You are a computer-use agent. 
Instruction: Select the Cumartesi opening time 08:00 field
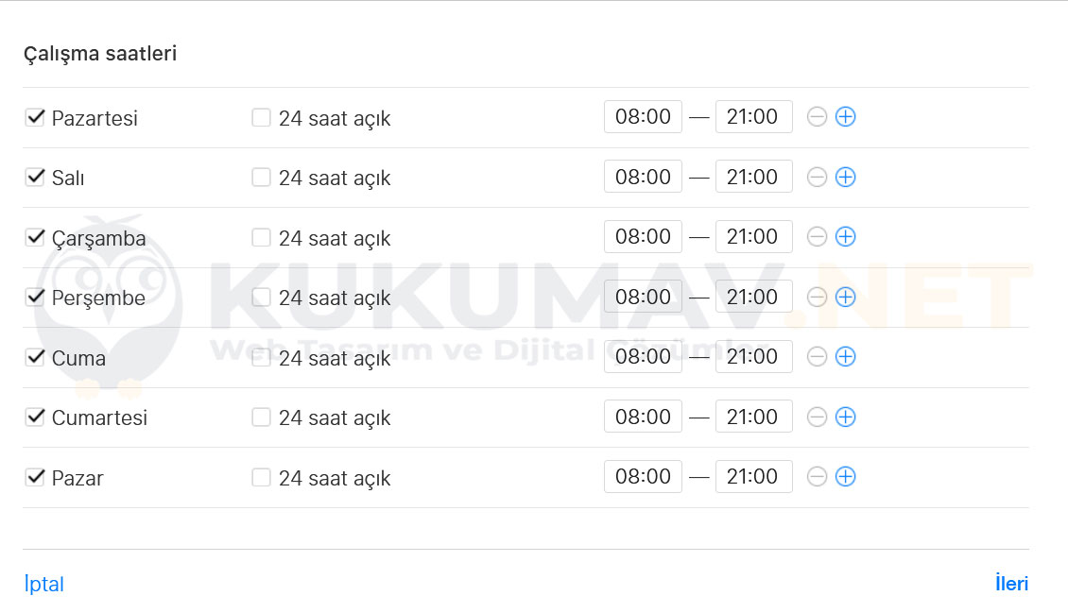point(643,417)
